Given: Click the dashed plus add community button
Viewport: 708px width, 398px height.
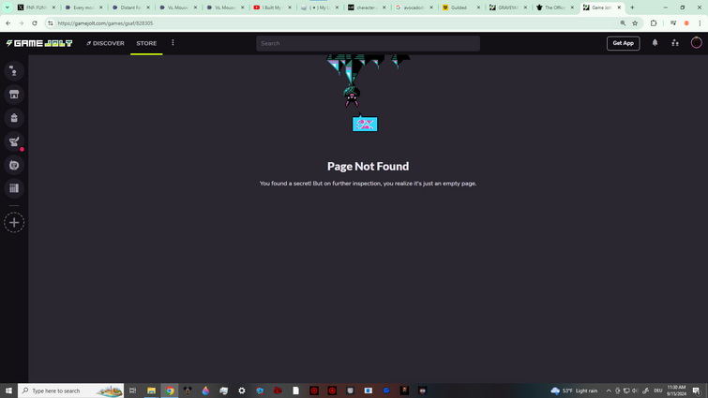Looking at the screenshot, I should (14, 223).
